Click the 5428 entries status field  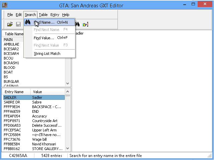52,156
